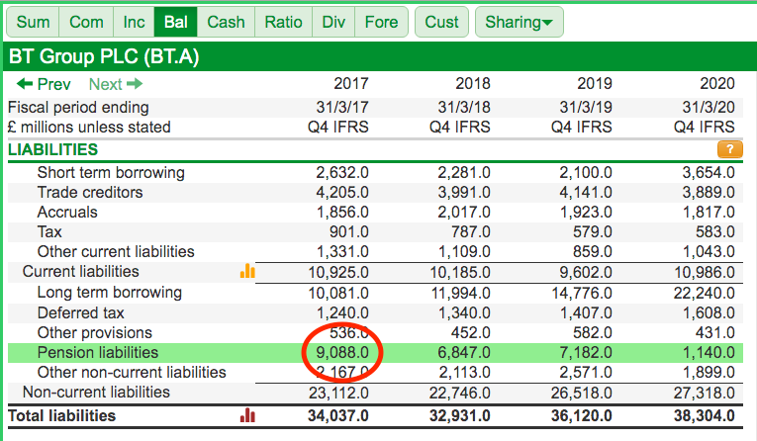757x441 pixels.
Task: Go to next period with Next arrow
Action: (116, 84)
